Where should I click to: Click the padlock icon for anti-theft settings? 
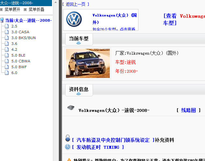point(68,138)
